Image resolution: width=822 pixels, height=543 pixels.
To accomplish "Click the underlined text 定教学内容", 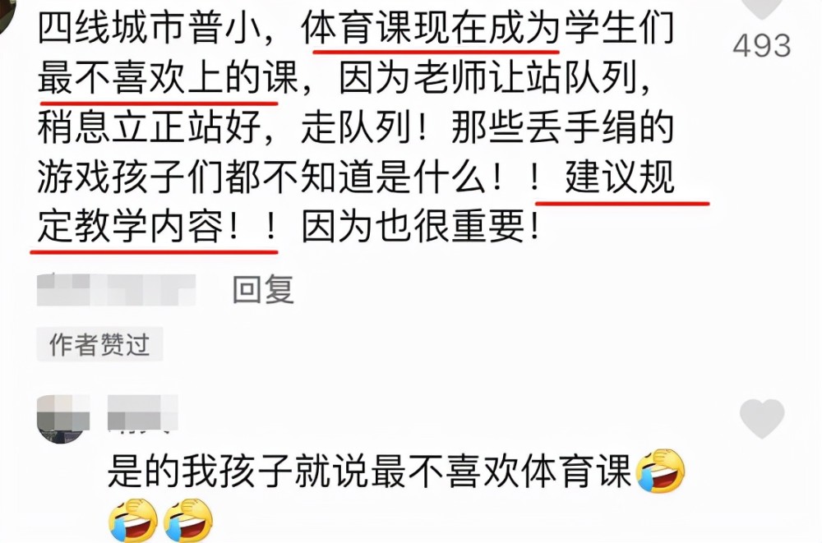I will (x=131, y=227).
